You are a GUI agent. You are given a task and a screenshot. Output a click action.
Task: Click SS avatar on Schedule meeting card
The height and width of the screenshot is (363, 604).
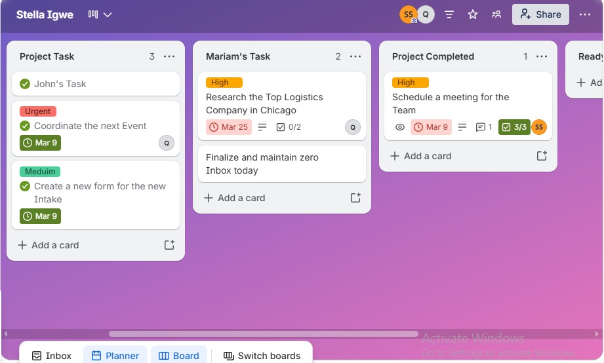[x=539, y=127]
